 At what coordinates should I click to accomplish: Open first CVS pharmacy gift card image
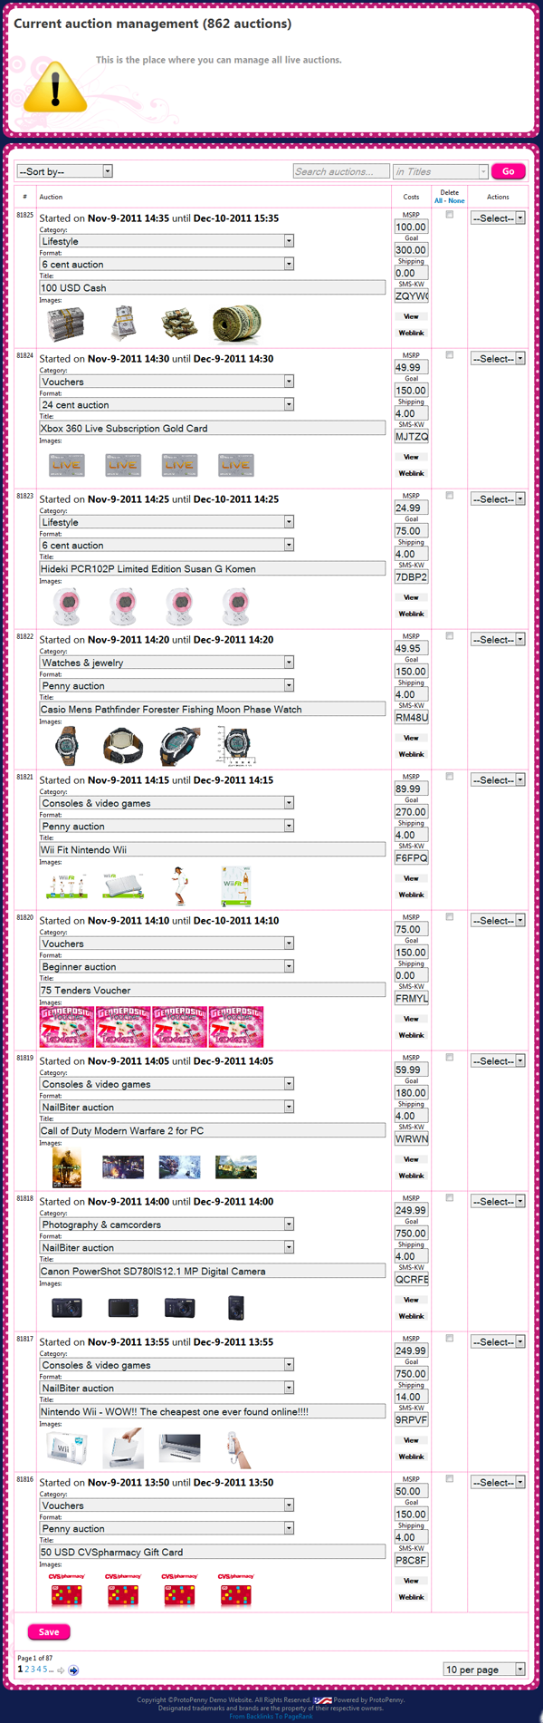click(66, 1590)
